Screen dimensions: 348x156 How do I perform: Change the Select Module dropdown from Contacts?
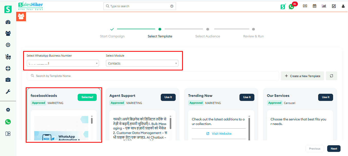click(142, 63)
